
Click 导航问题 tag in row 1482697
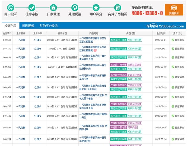point(132,127)
